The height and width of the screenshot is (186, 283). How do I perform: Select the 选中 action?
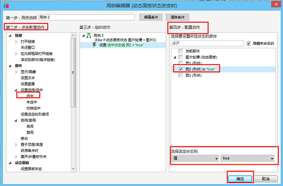click(30, 96)
